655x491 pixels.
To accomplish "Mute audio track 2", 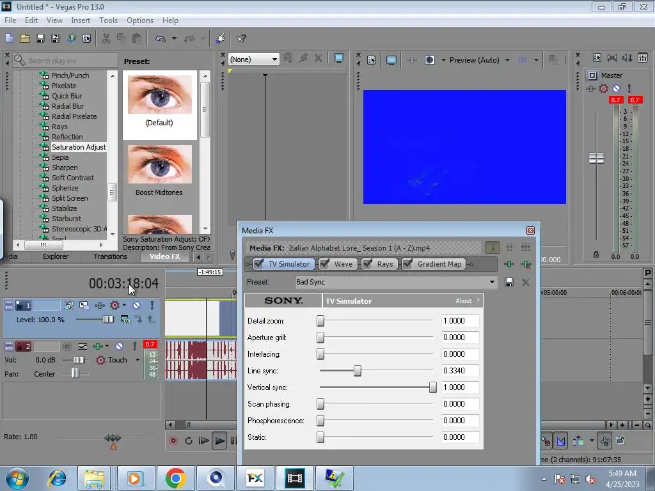I will pyautogui.click(x=120, y=346).
